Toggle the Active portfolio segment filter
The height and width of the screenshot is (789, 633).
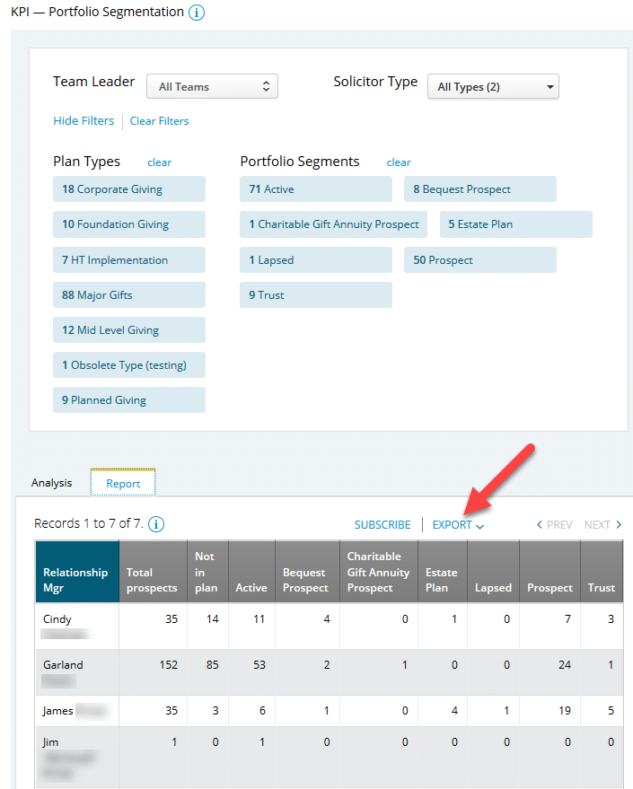(315, 189)
